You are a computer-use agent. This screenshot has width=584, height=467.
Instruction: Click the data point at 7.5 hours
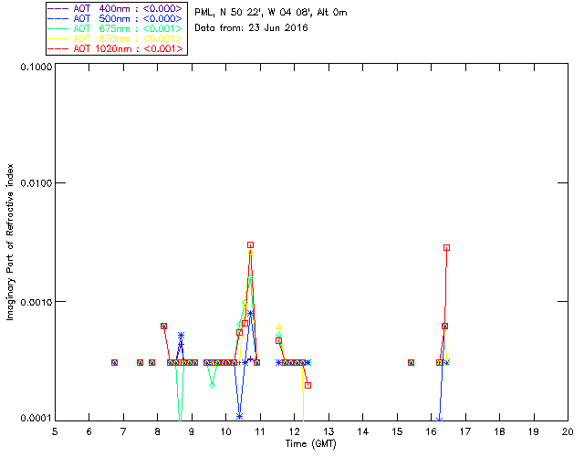point(140,362)
